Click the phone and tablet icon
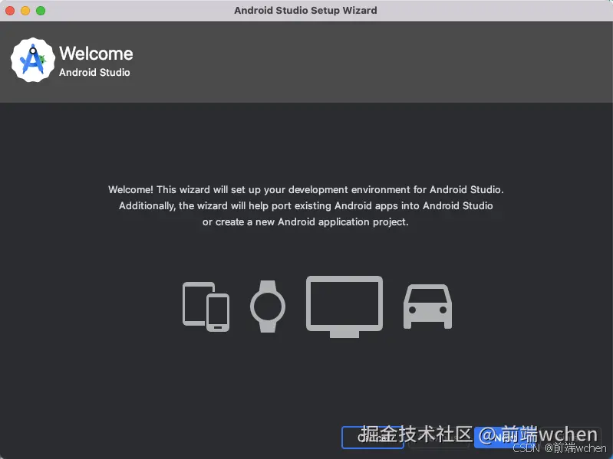 pyautogui.click(x=206, y=307)
